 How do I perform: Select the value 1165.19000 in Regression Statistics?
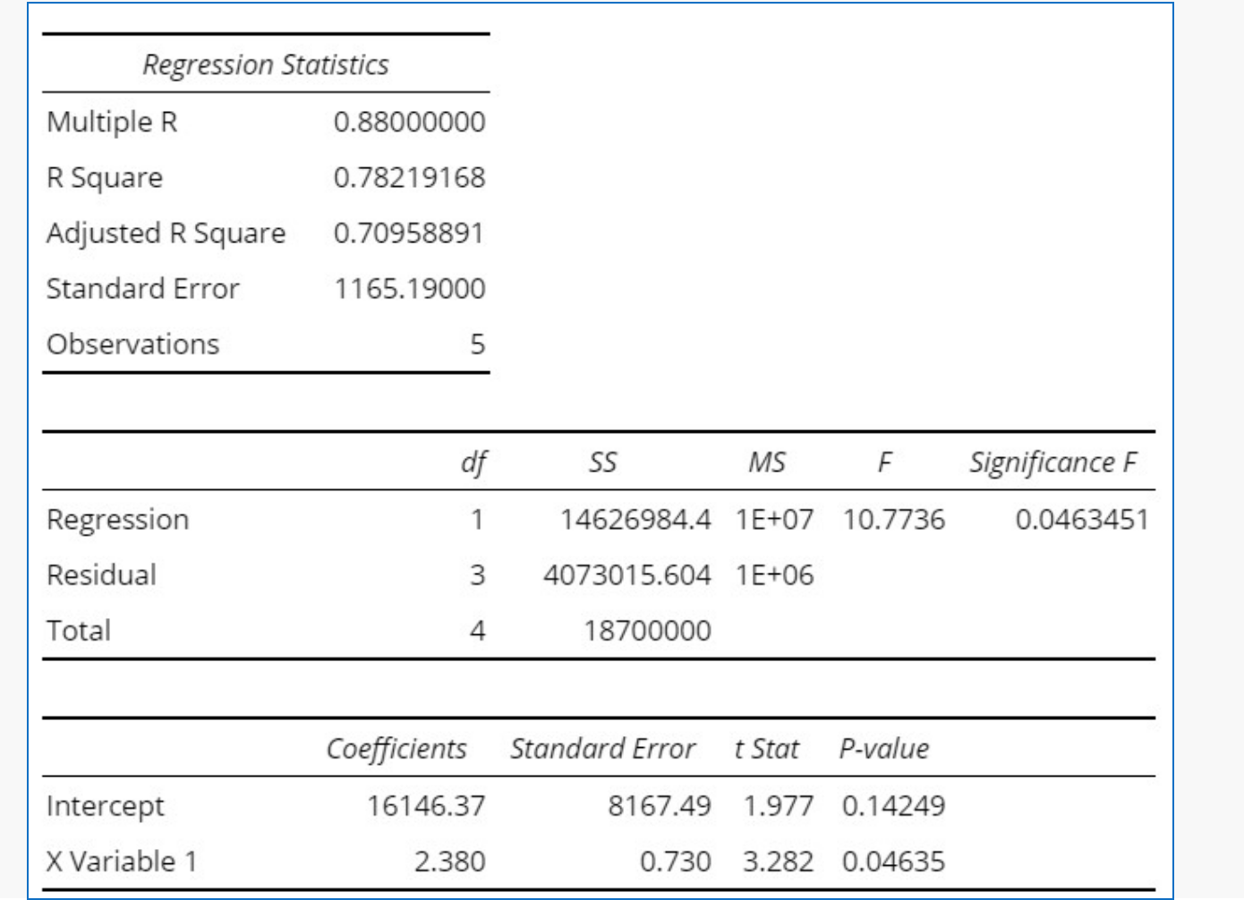tap(410, 288)
